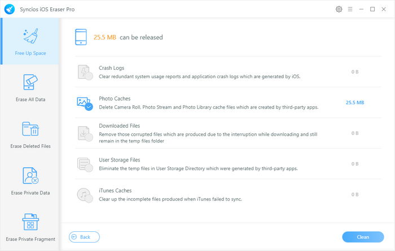
Task: Select the Free Up Space tab label
Action: click(30, 53)
